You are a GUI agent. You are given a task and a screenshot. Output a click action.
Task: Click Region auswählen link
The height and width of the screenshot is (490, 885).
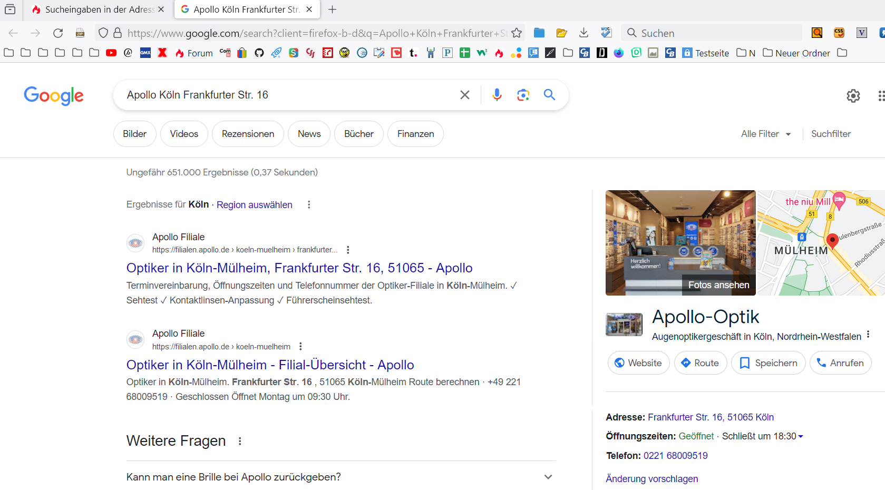(255, 205)
